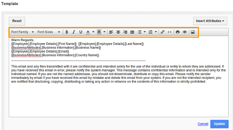Apply italic formatting
Image resolution: width=233 pixels, height=130 pixels.
coord(74,32)
